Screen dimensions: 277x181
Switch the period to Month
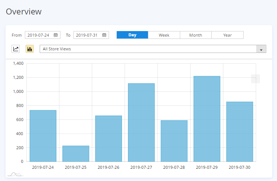coord(195,35)
